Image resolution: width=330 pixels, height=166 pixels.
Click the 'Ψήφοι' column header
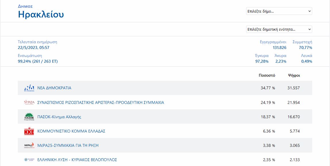coord(294,76)
